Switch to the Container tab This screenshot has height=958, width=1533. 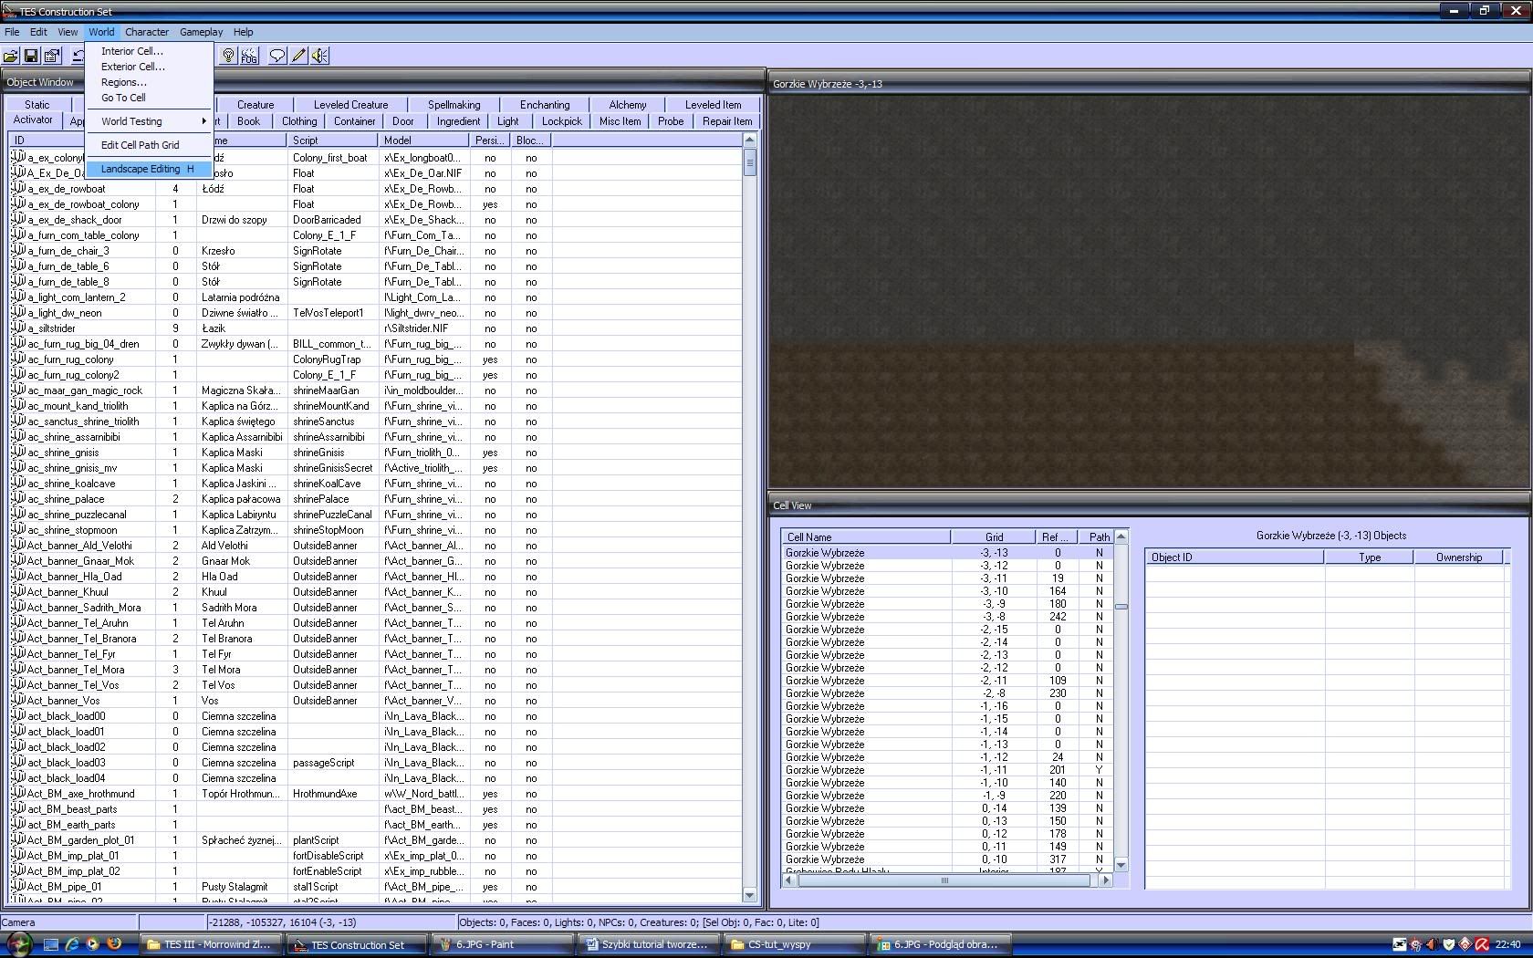[x=354, y=121]
